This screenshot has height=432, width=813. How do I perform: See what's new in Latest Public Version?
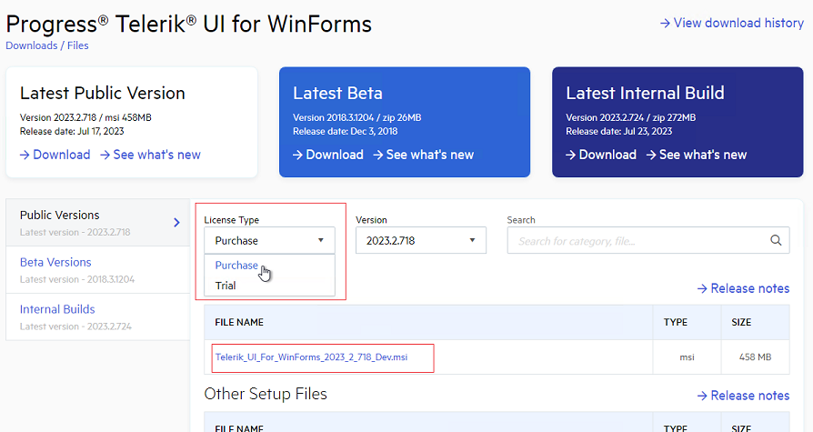(150, 155)
